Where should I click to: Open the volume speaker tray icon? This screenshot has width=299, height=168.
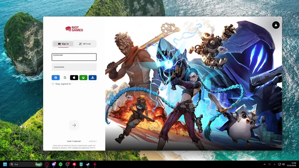pyautogui.click(x=283, y=164)
